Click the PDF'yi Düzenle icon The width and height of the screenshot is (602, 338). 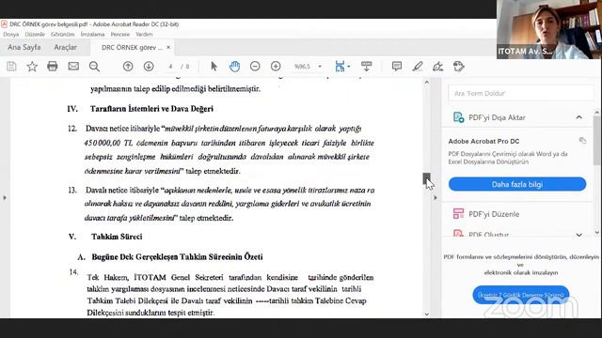click(458, 213)
